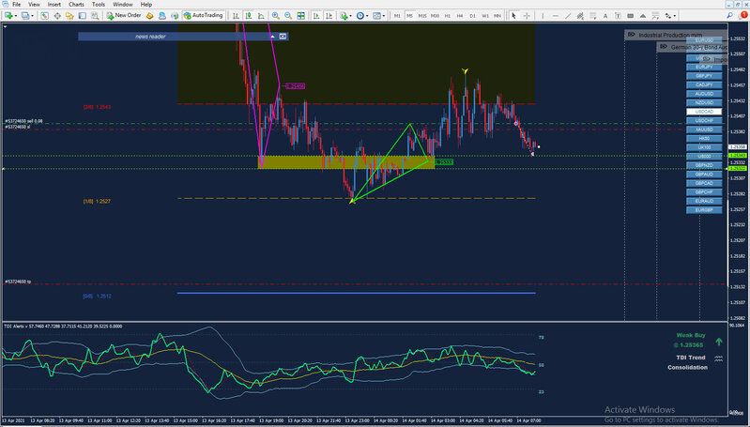Toggle the Data Window crosshair-style icon
Viewport: 750px width, 427px height.
click(x=57, y=16)
